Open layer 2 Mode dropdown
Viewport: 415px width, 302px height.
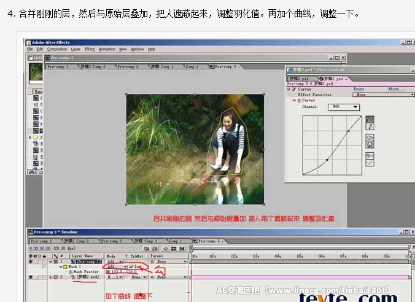click(x=115, y=277)
